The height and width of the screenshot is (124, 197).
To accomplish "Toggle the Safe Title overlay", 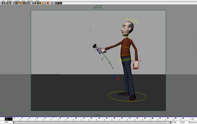I will pyautogui.click(x=29, y=3).
